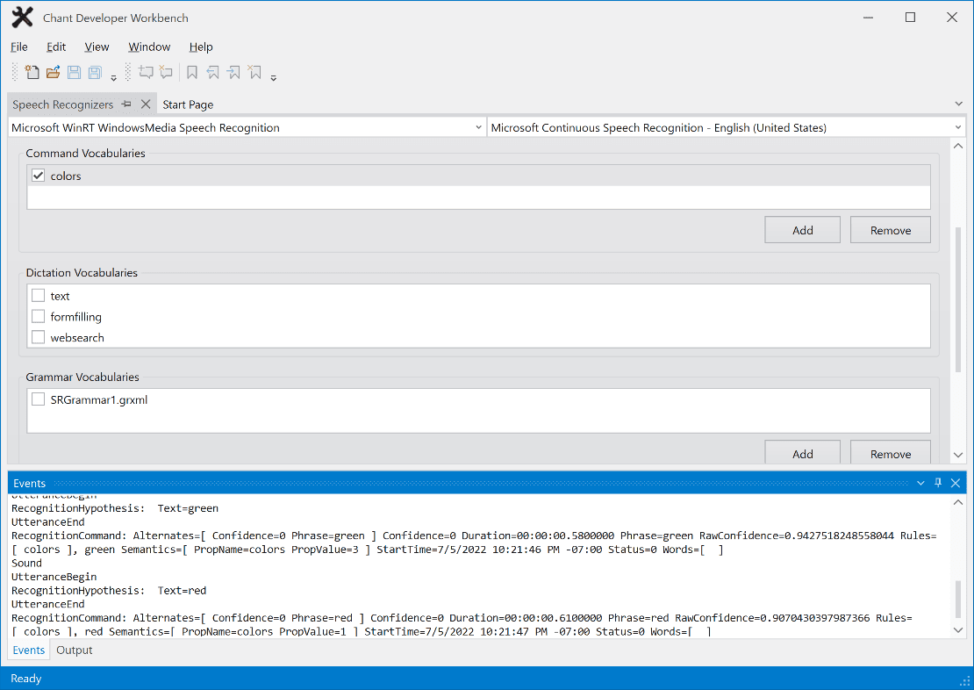
Task: Select the Speech Recognizers tab
Action: [62, 104]
